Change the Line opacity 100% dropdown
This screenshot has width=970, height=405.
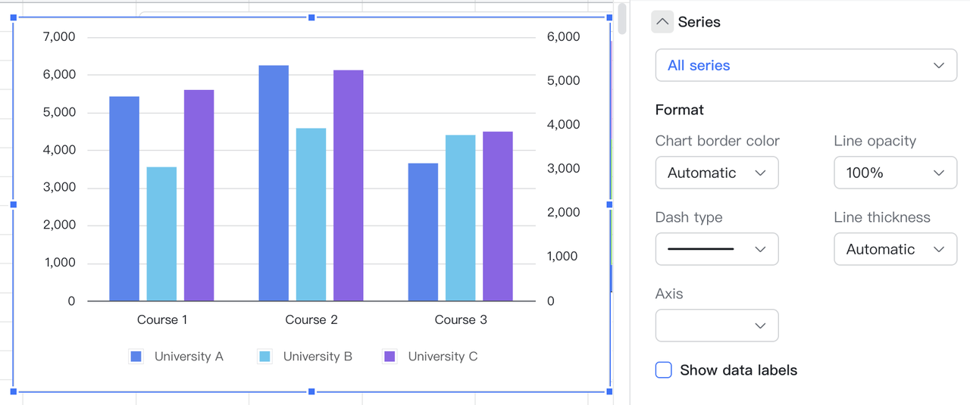pos(895,173)
